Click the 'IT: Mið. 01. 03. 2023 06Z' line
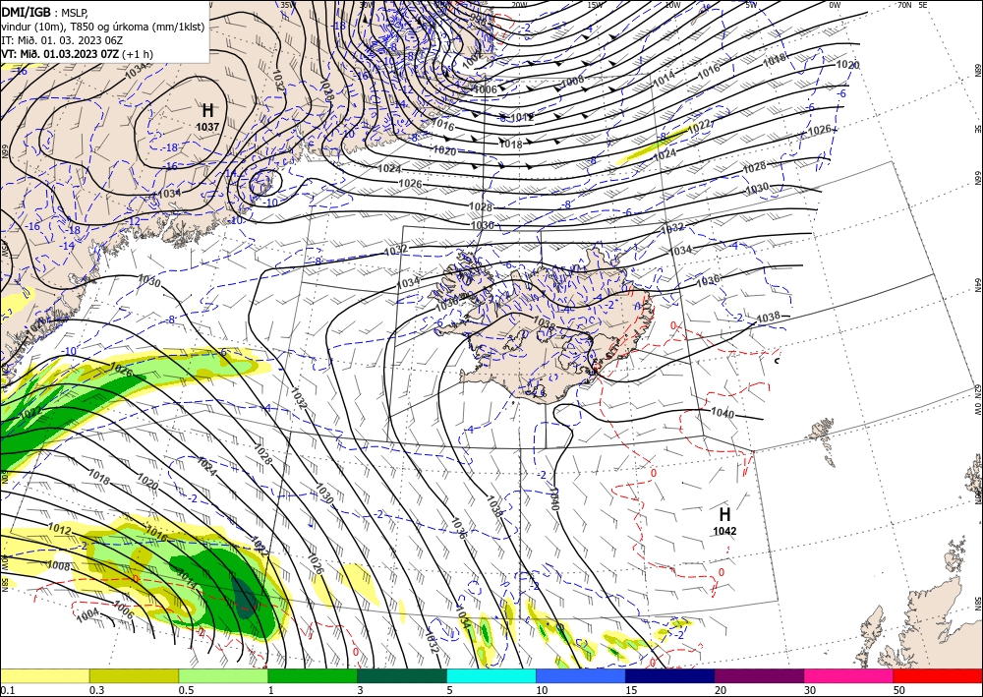The height and width of the screenshot is (697, 983). click(62, 40)
